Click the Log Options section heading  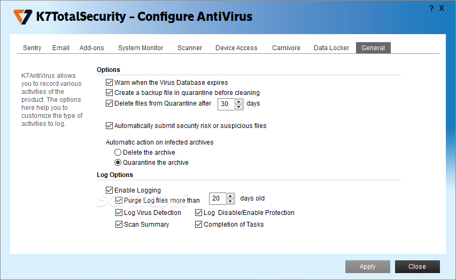115,175
